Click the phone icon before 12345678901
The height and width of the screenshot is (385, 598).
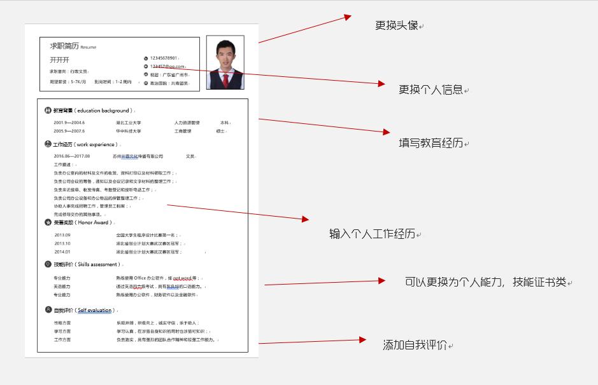[x=146, y=58]
